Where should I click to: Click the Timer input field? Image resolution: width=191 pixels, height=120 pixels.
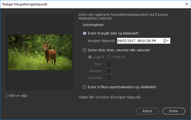[107, 64]
